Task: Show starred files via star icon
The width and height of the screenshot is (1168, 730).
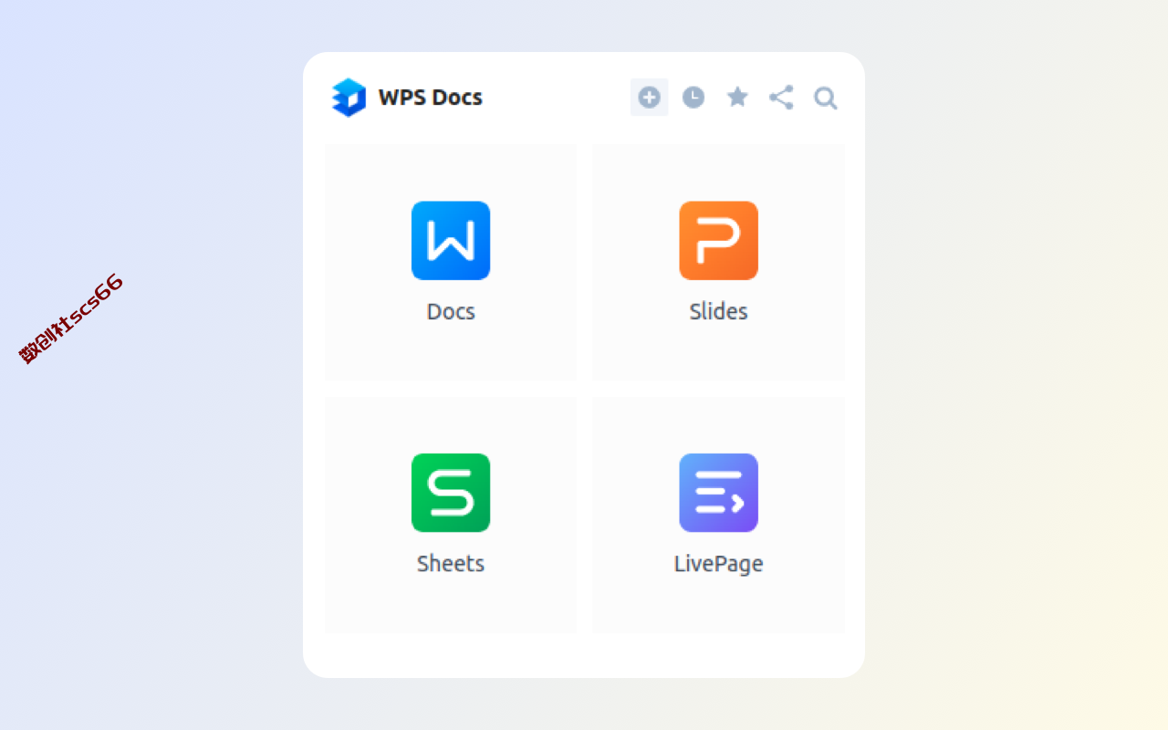Action: click(x=737, y=97)
